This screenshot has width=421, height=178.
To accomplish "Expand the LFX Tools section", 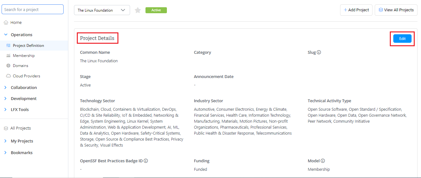I will [x=6, y=110].
